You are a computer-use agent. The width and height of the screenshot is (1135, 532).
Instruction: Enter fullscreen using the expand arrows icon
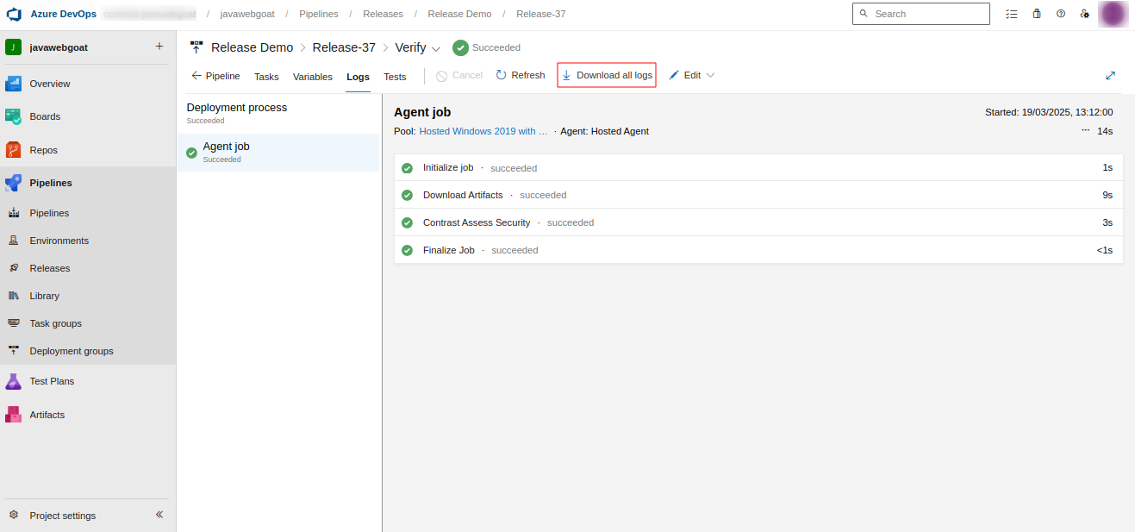[x=1110, y=75]
